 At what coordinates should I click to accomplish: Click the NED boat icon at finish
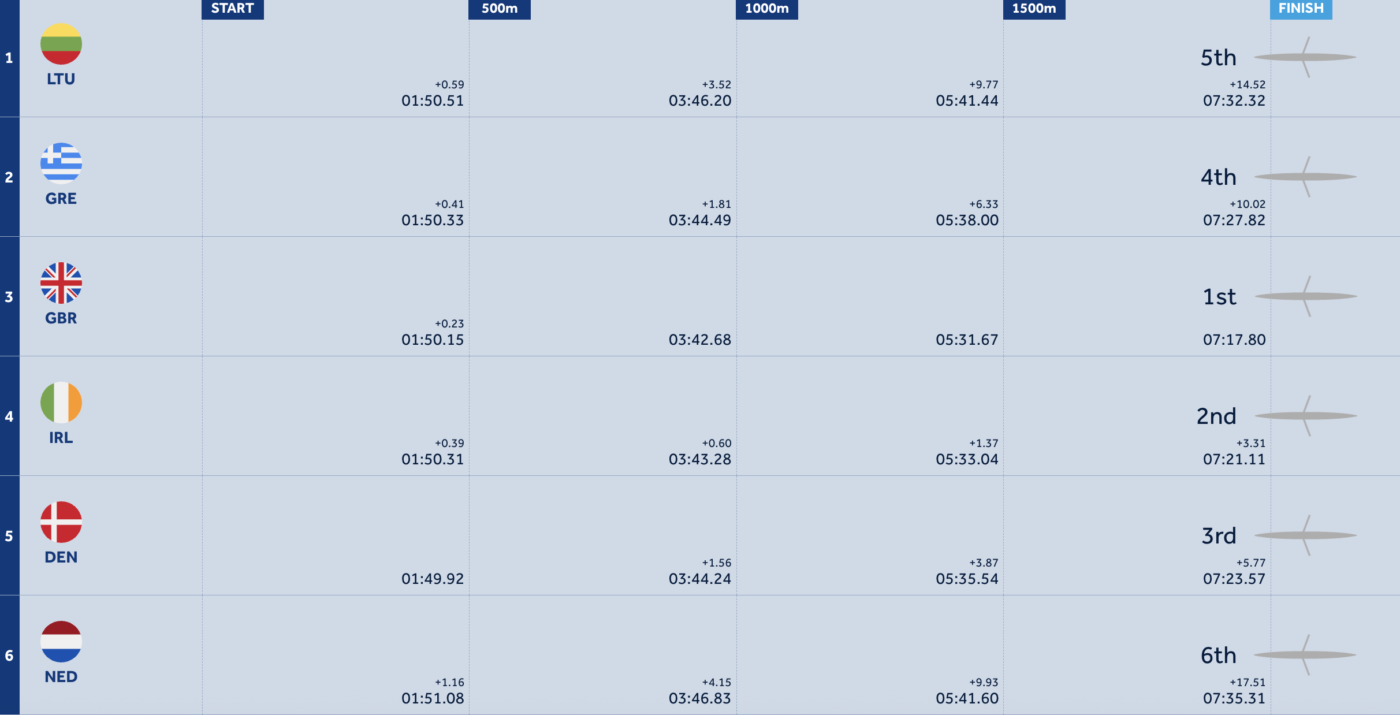1305,655
